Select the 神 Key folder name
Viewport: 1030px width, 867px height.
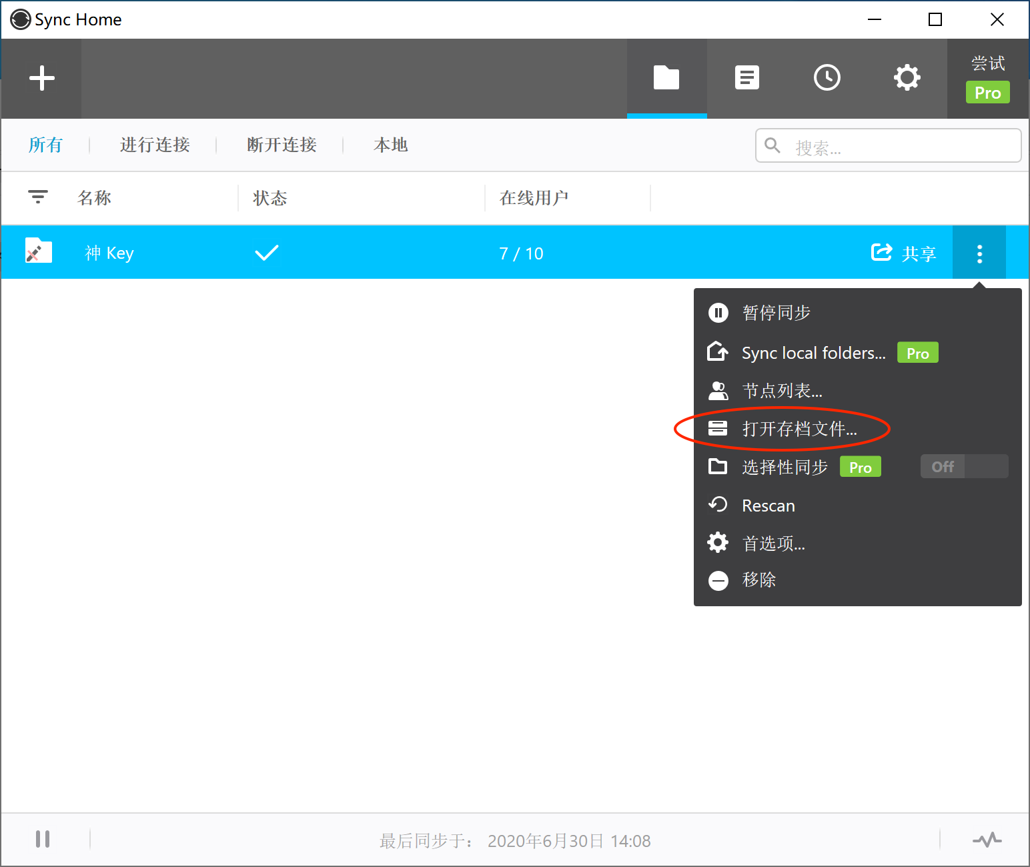click(109, 253)
